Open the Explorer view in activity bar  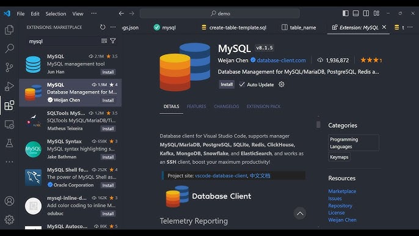pos(9,30)
